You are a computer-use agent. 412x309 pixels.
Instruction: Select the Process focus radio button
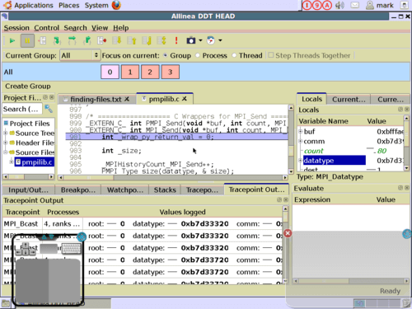(198, 55)
